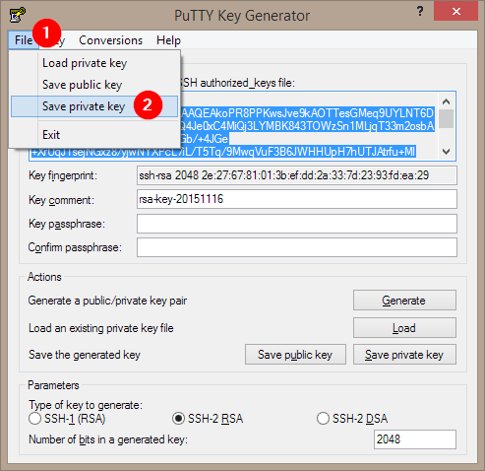Click 'Save the generated key' text
Viewport: 485px width, 471px height.
click(x=85, y=355)
